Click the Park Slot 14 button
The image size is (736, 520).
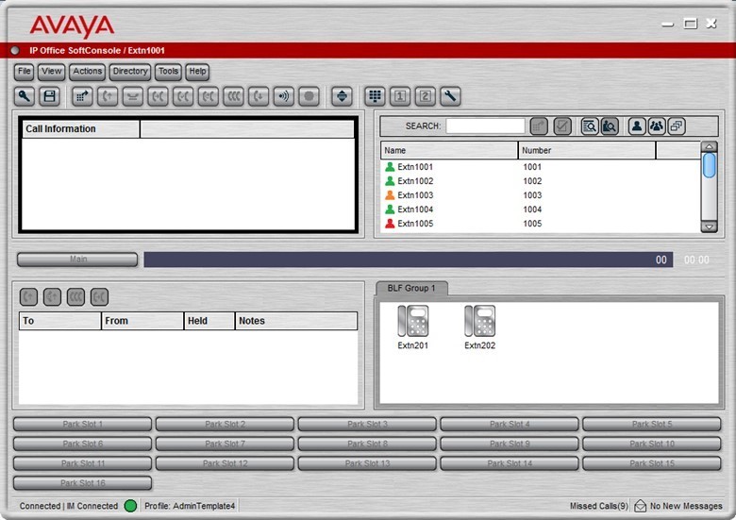pyautogui.click(x=510, y=463)
